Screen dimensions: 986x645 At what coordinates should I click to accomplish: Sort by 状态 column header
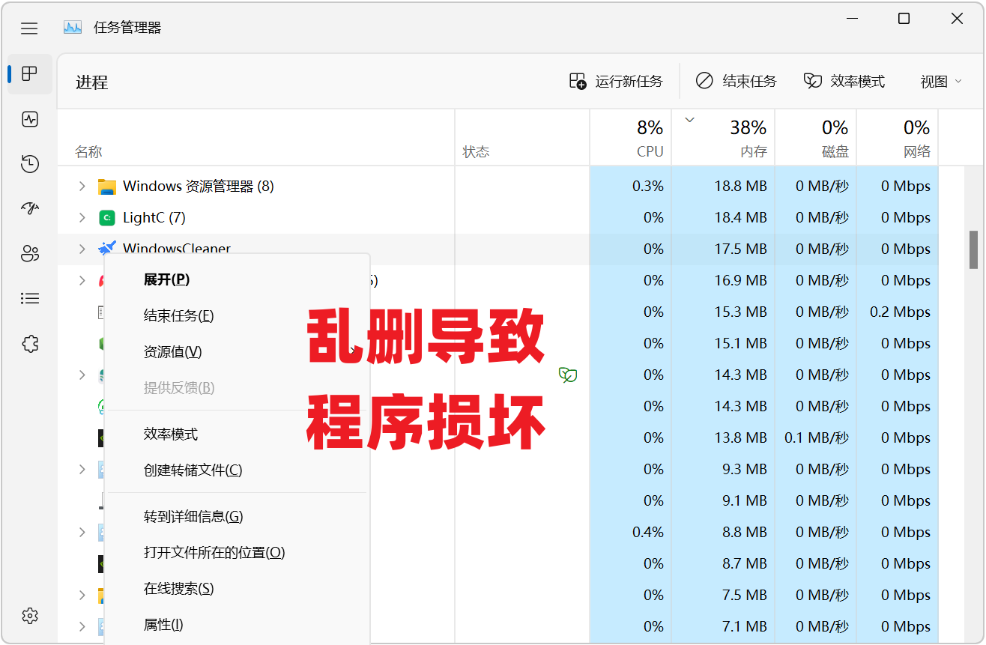coord(521,138)
